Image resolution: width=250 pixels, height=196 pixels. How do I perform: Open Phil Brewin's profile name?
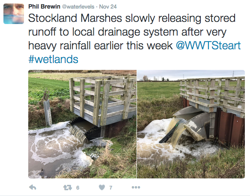pyautogui.click(x=44, y=6)
